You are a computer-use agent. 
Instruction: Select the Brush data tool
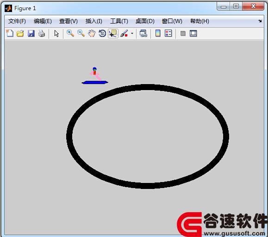coord(124,33)
